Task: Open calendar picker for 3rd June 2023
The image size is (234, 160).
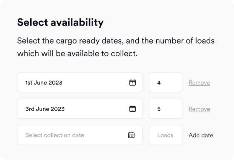Action: 132,109
